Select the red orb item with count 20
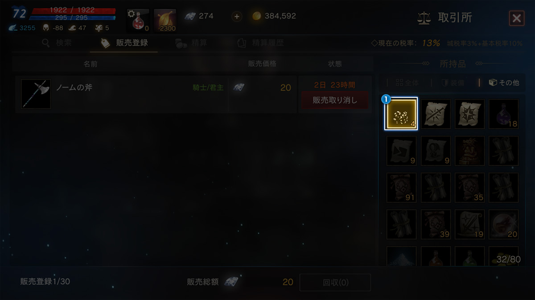 coord(504,224)
